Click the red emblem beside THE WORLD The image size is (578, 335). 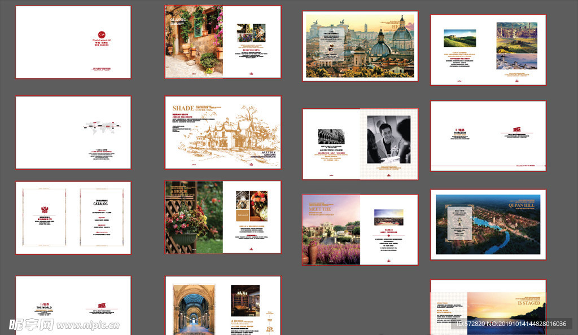tap(102, 306)
